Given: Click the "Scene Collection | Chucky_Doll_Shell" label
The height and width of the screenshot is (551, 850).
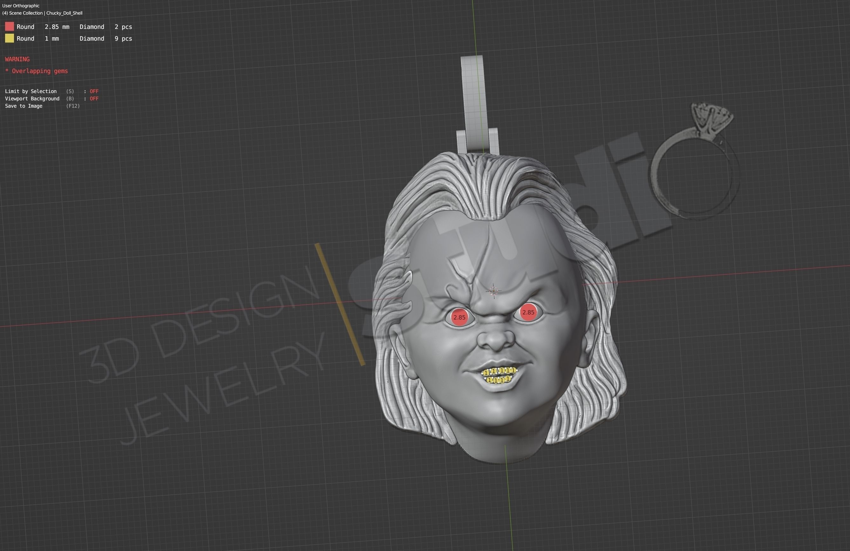Looking at the screenshot, I should point(46,13).
